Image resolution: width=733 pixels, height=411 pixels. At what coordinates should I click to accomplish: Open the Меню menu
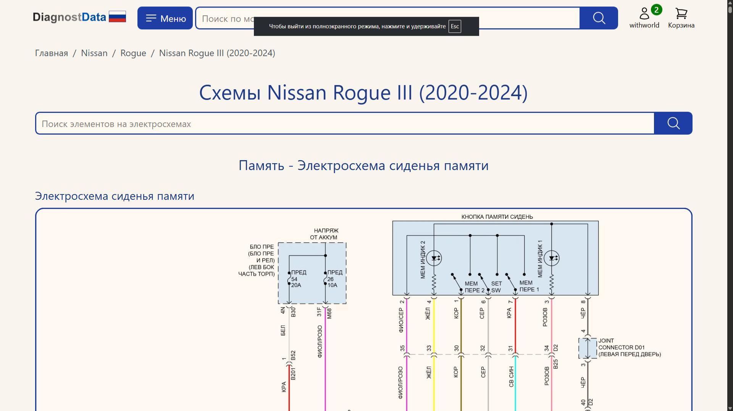pos(165,18)
